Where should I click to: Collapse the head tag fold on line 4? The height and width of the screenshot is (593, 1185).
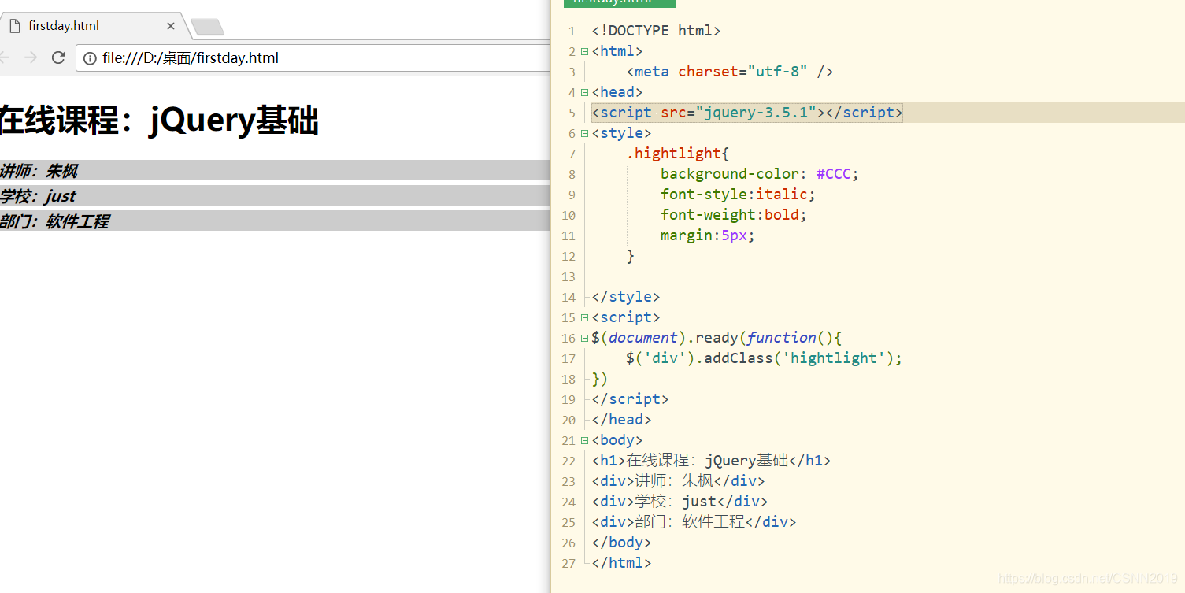tap(584, 92)
